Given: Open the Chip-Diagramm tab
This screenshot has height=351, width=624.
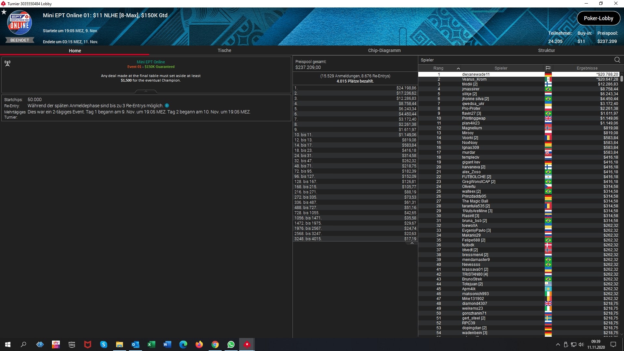Looking at the screenshot, I should click(x=384, y=50).
